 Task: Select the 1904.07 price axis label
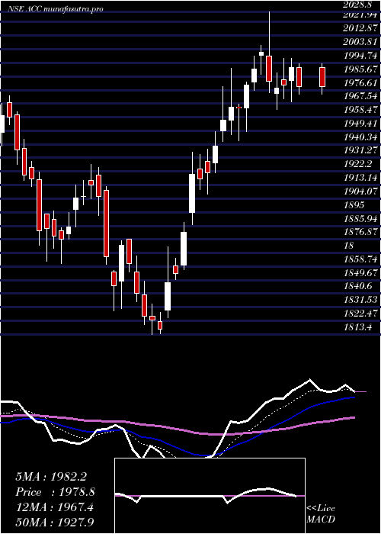361,191
